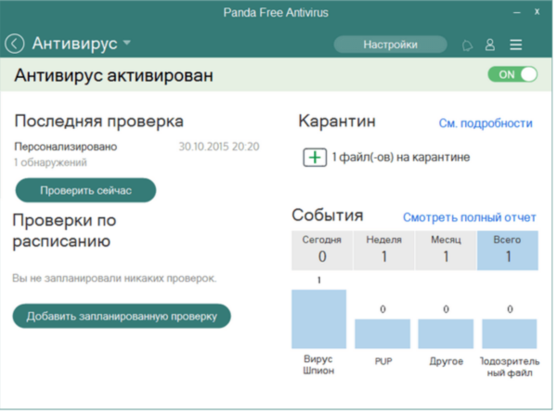This screenshot has height=415, width=557.
Task: Click Добавить запланированную проверку button
Action: click(x=122, y=317)
